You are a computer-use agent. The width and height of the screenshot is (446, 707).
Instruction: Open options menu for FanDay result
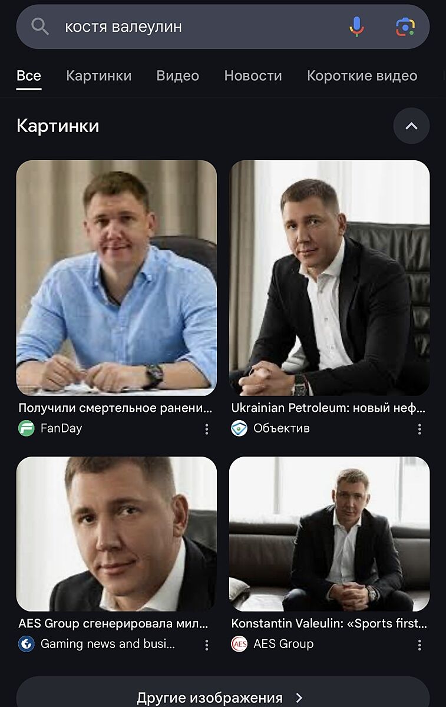[x=207, y=430]
